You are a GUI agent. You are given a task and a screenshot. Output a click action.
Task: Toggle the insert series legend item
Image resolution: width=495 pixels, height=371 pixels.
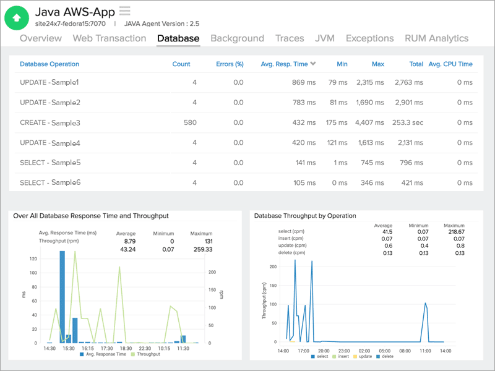[334, 356]
